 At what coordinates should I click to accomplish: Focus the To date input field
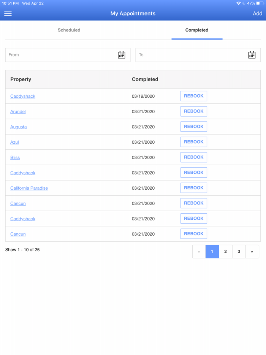click(198, 55)
